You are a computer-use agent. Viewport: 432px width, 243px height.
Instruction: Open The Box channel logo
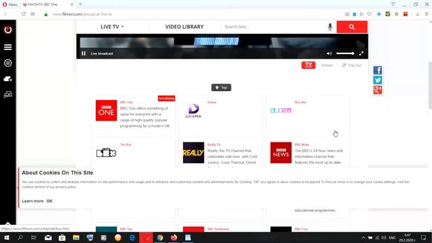pyautogui.click(x=106, y=153)
